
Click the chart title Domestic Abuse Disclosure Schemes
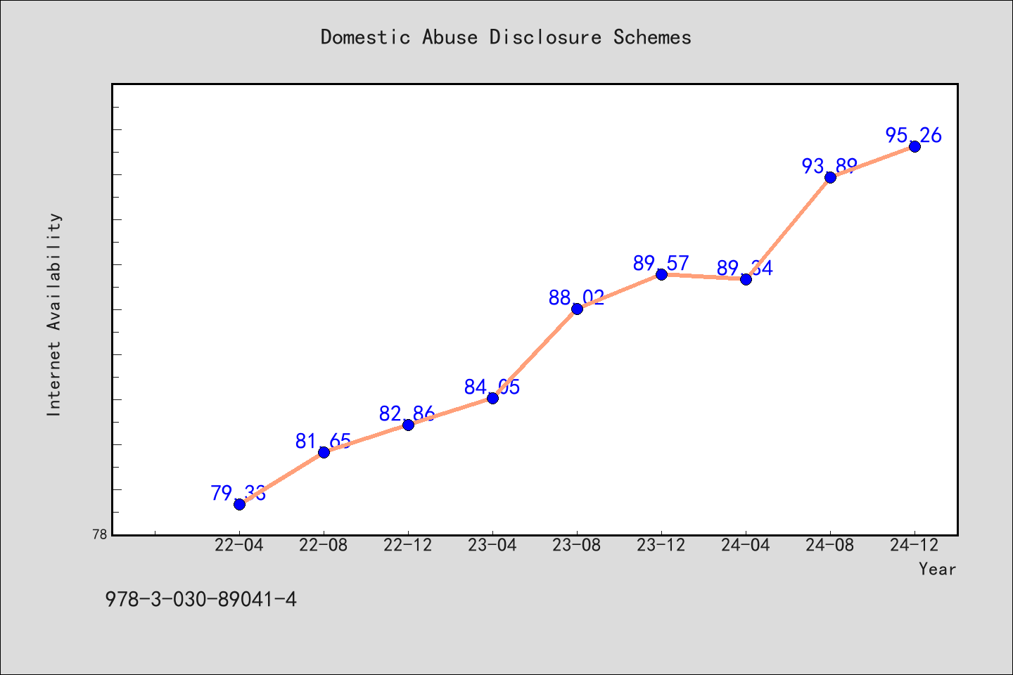(506, 37)
